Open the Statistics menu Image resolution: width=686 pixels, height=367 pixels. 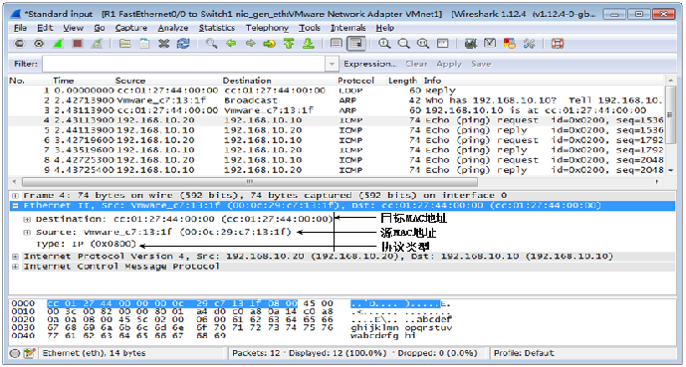tap(217, 28)
